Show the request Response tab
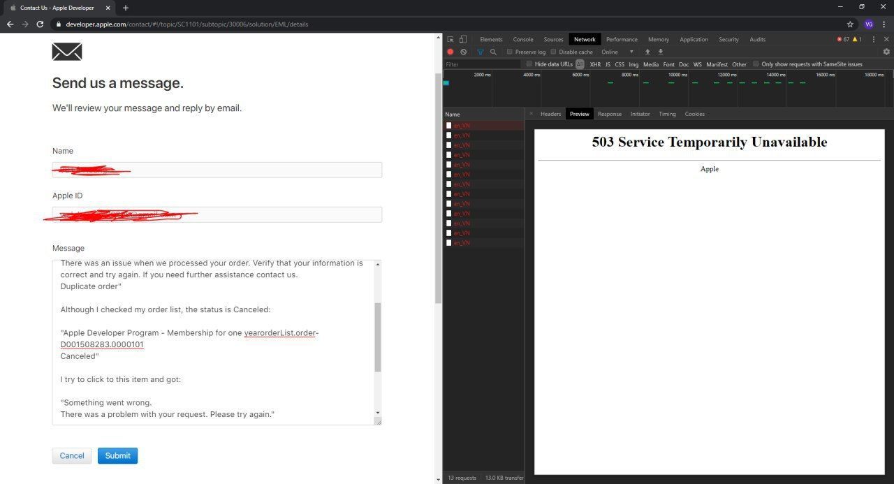This screenshot has height=484, width=894. [x=610, y=114]
